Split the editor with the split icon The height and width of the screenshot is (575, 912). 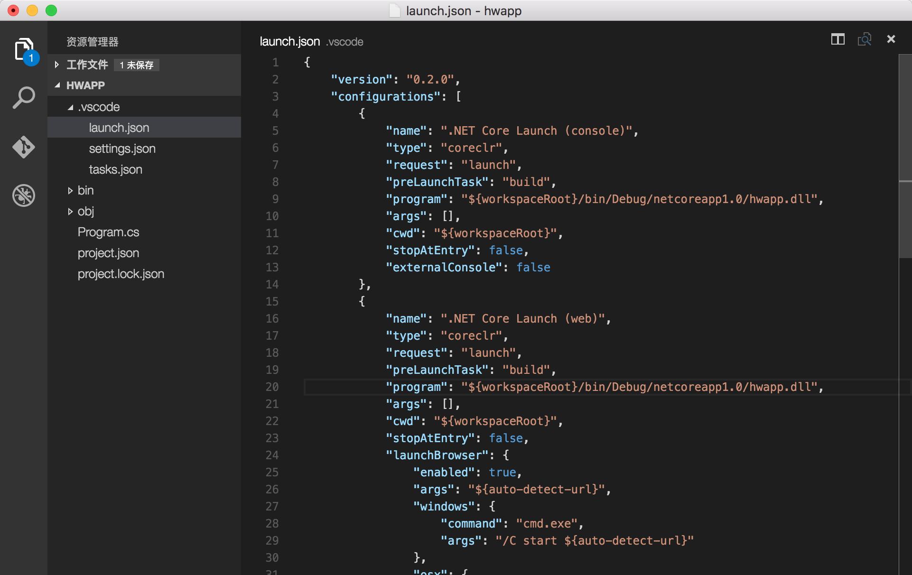point(838,39)
